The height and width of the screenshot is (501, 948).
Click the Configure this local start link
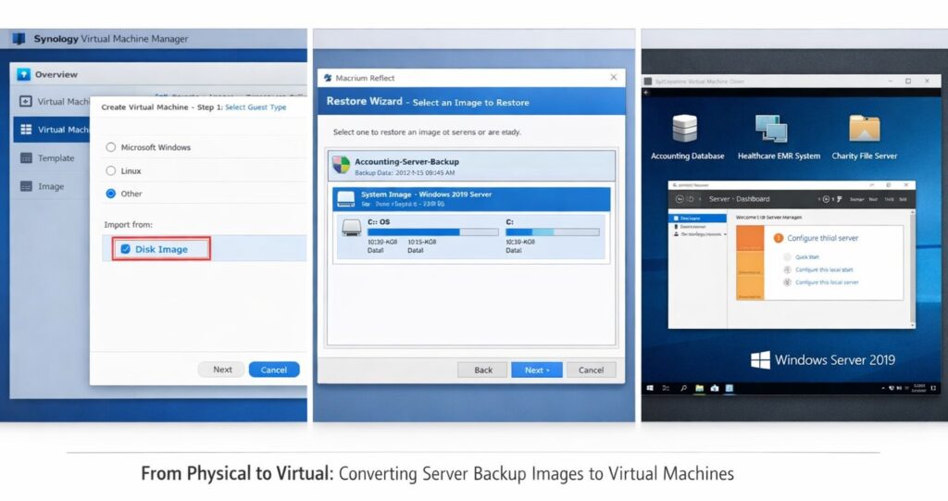coord(824,269)
